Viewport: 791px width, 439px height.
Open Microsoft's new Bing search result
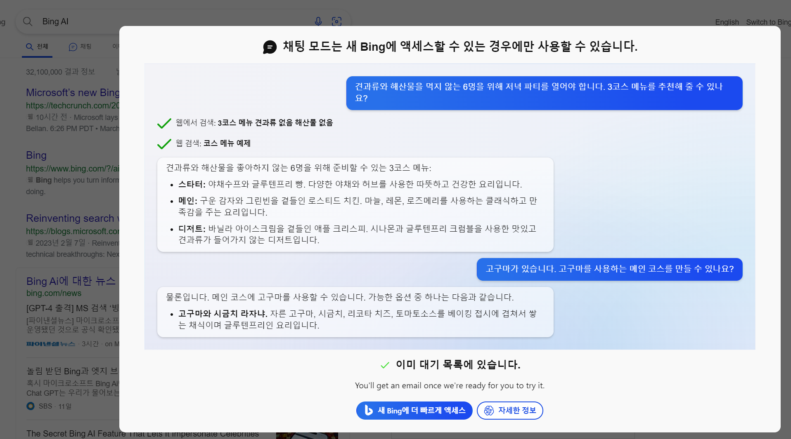(73, 92)
